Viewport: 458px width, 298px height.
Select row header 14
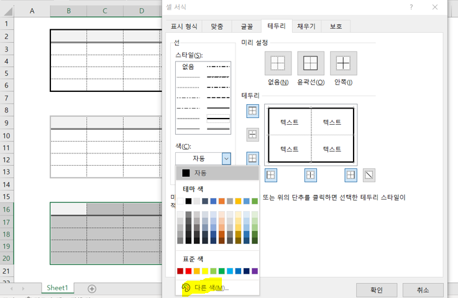coord(6,184)
